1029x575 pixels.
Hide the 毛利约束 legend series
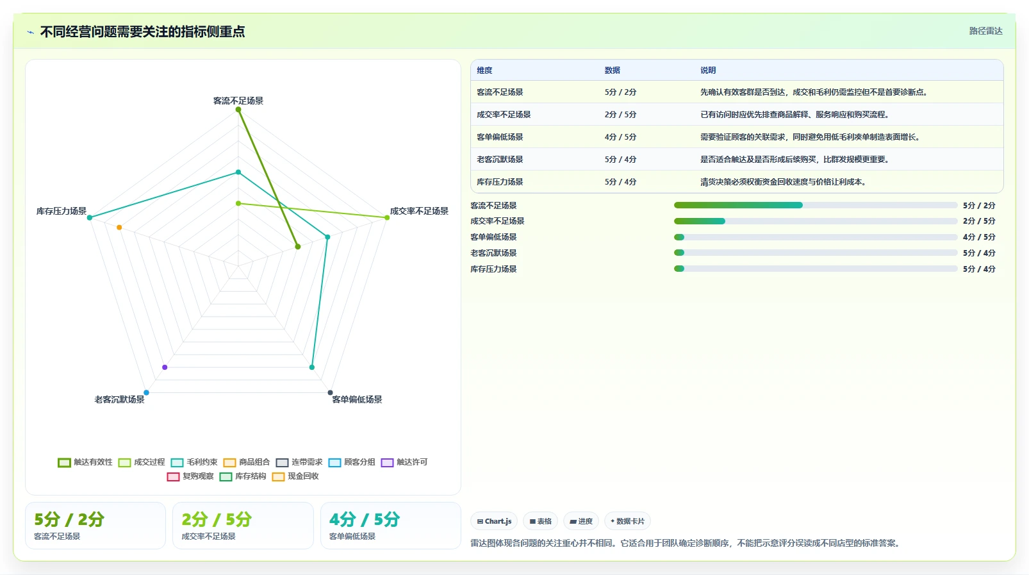[x=193, y=462]
